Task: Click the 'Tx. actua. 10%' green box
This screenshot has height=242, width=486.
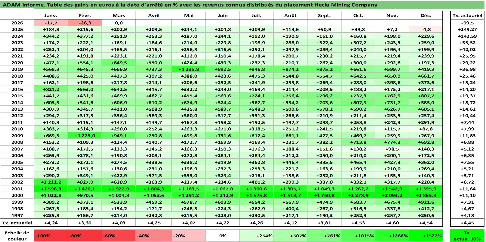Action: point(467,236)
